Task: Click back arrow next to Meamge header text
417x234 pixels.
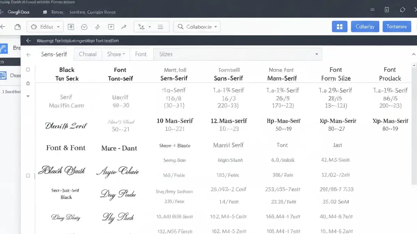Action: pyautogui.click(x=28, y=41)
